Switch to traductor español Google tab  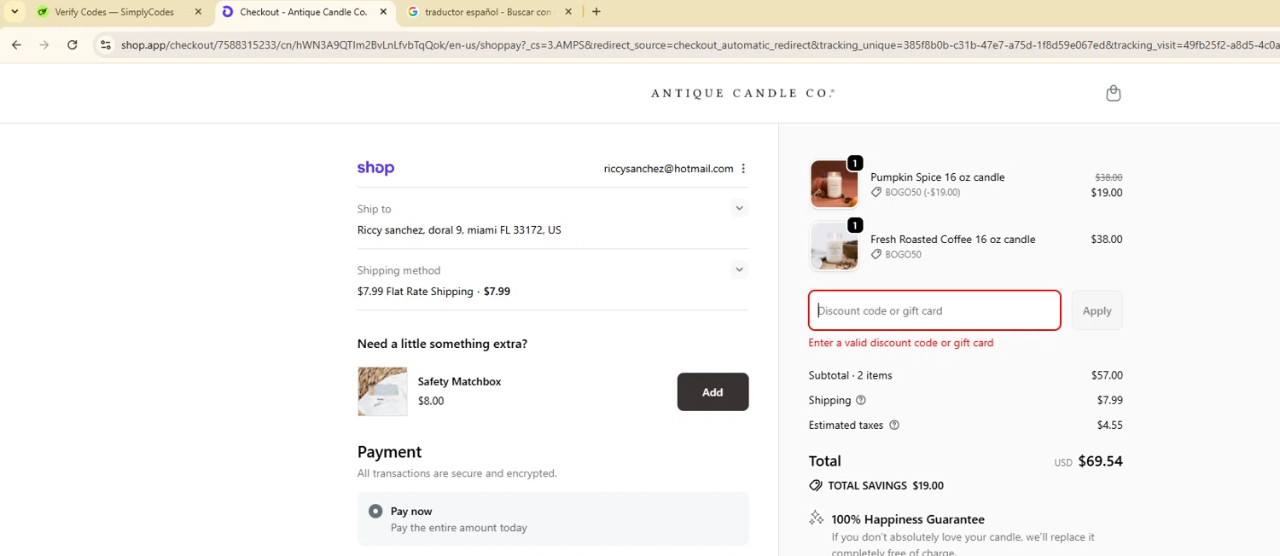[x=489, y=12]
